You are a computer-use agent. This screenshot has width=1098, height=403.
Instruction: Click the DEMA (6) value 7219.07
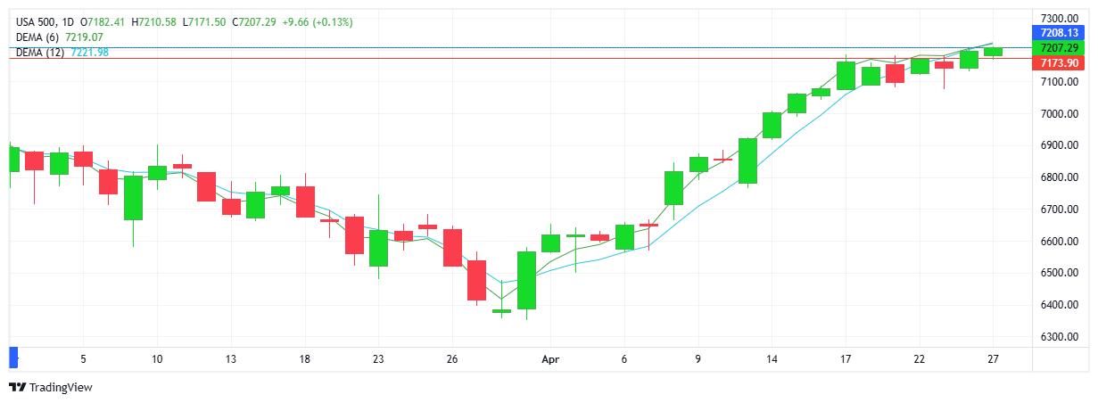coord(85,37)
